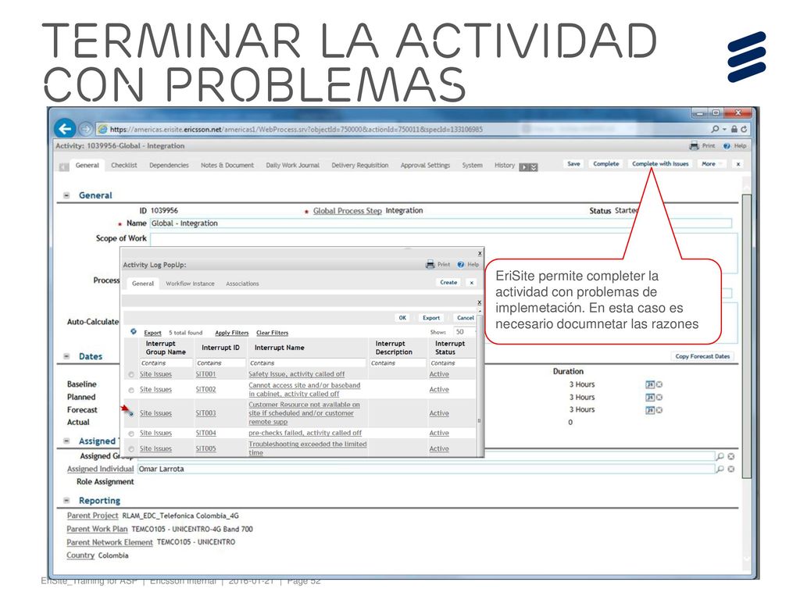Open Help in activity header
Viewport: 800px width, 600px height.
coord(734,146)
